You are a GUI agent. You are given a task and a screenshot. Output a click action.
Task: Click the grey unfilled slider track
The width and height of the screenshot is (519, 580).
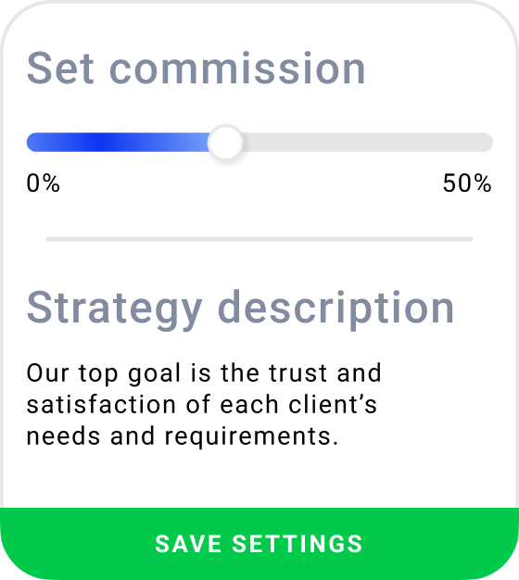click(x=368, y=143)
